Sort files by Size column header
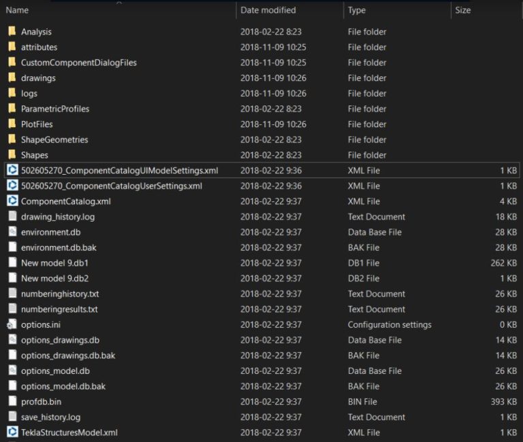 pos(463,10)
